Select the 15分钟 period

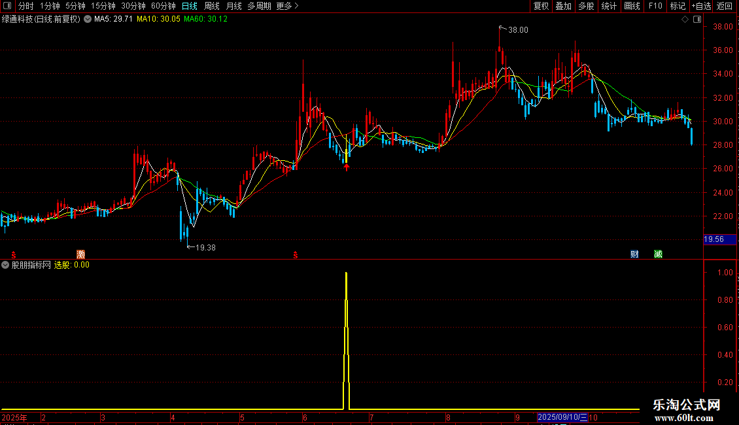click(103, 6)
